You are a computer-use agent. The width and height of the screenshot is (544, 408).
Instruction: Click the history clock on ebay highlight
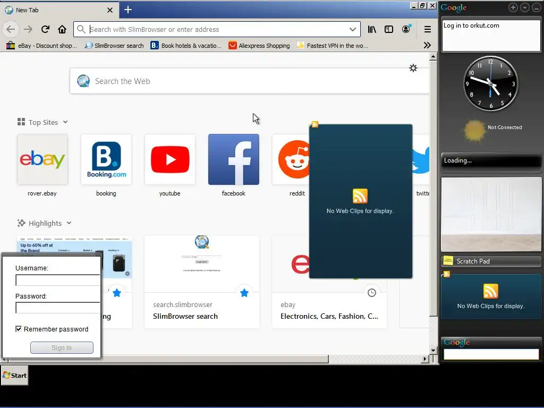(x=371, y=293)
